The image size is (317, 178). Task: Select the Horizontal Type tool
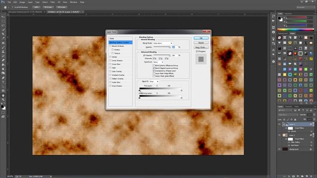[3, 82]
